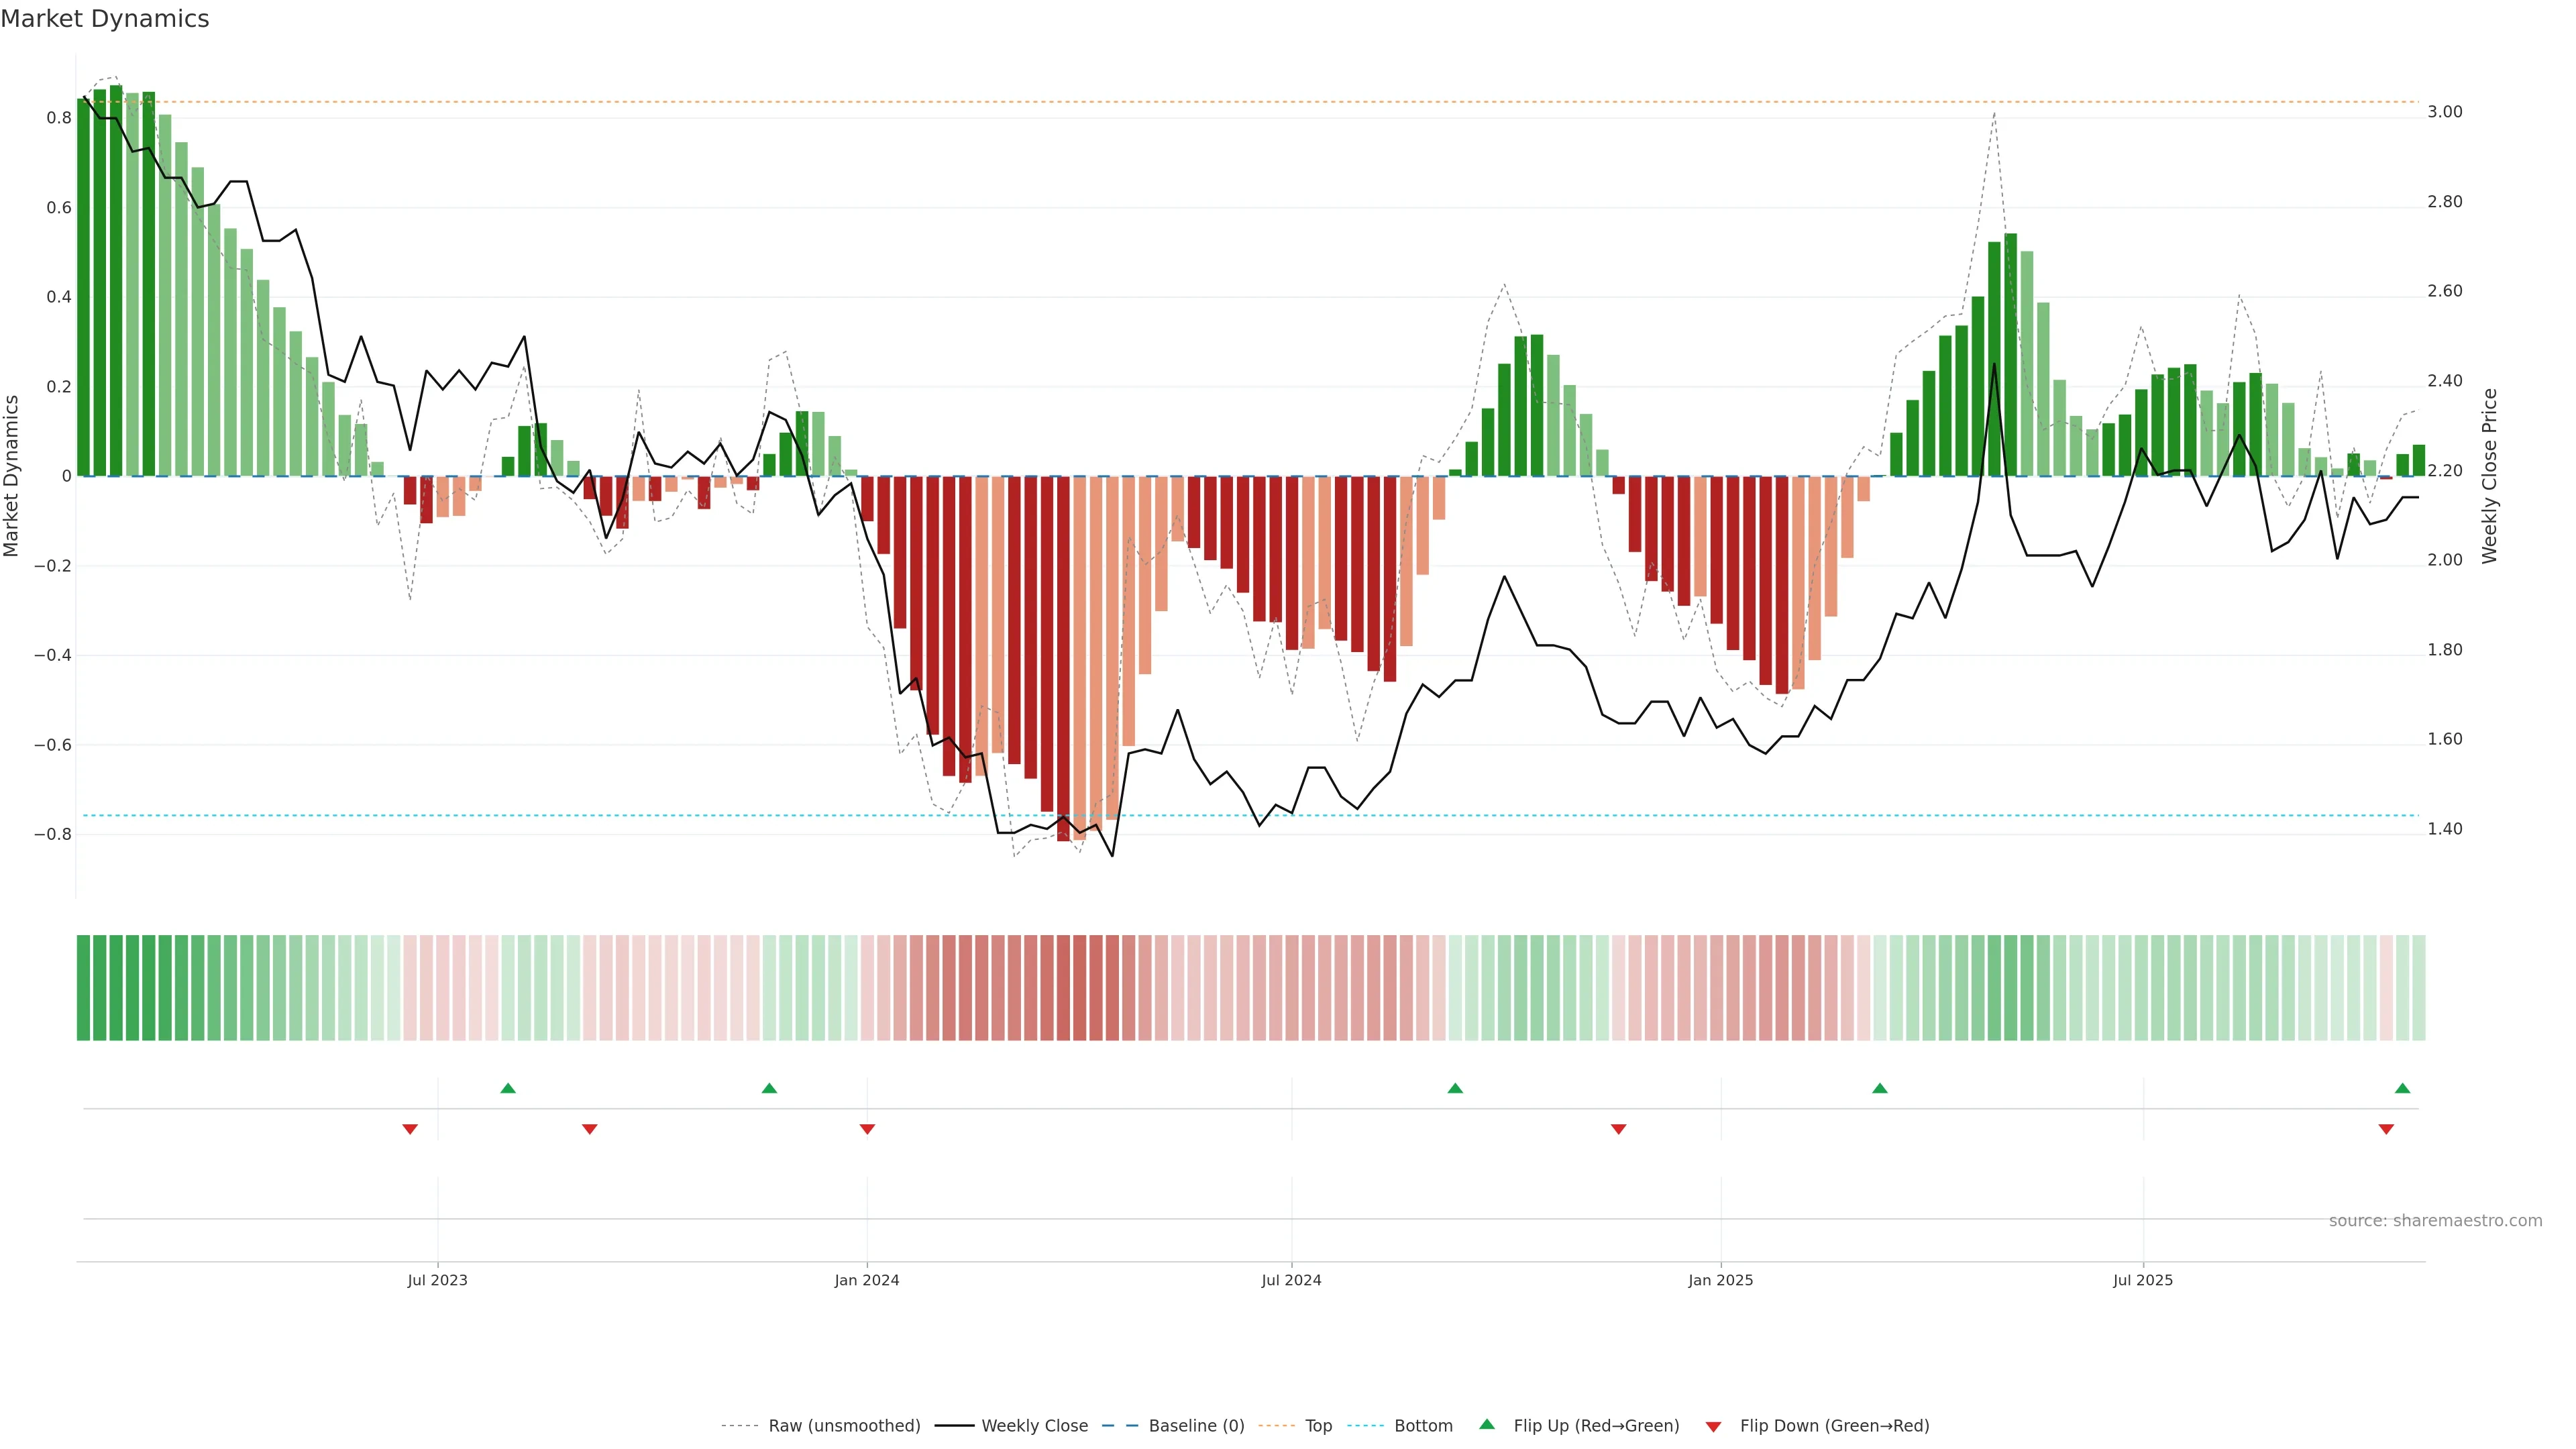Image resolution: width=2576 pixels, height=1449 pixels.
Task: Click the Weekly Close Price axis title
Action: click(2489, 476)
